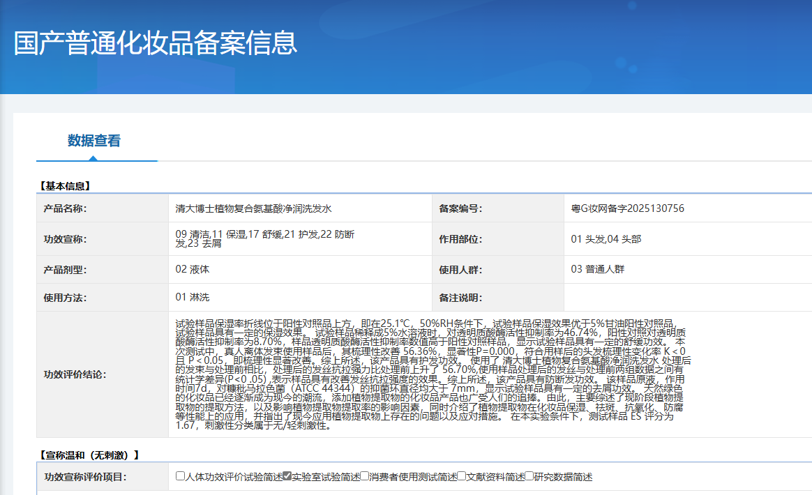
Task: Tick the 消费者使用测试简述 checkbox
Action: (x=365, y=476)
